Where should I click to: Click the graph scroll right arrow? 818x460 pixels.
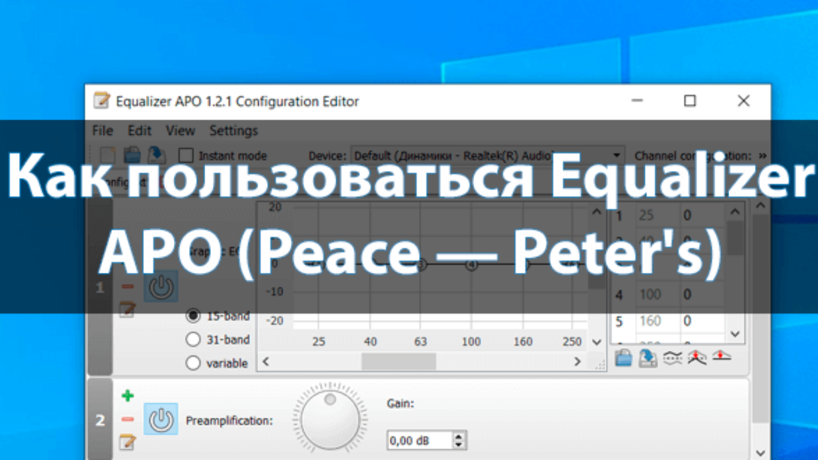click(x=577, y=362)
